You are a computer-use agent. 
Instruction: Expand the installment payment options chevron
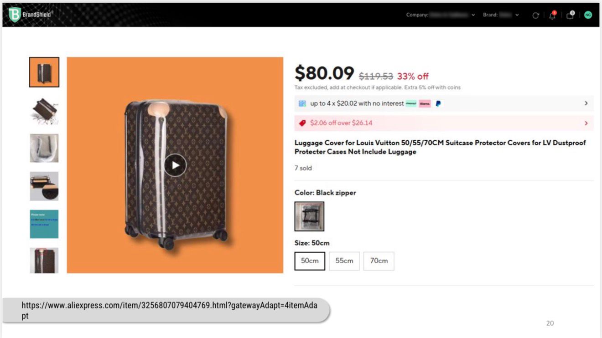point(586,103)
